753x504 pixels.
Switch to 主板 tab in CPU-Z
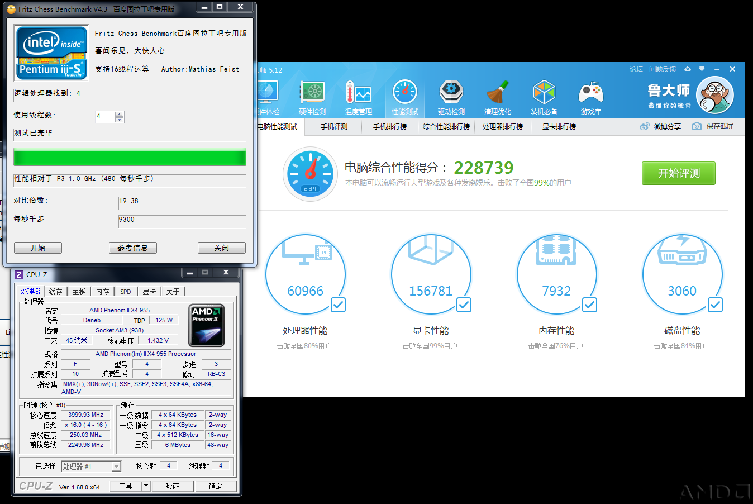[x=79, y=292]
